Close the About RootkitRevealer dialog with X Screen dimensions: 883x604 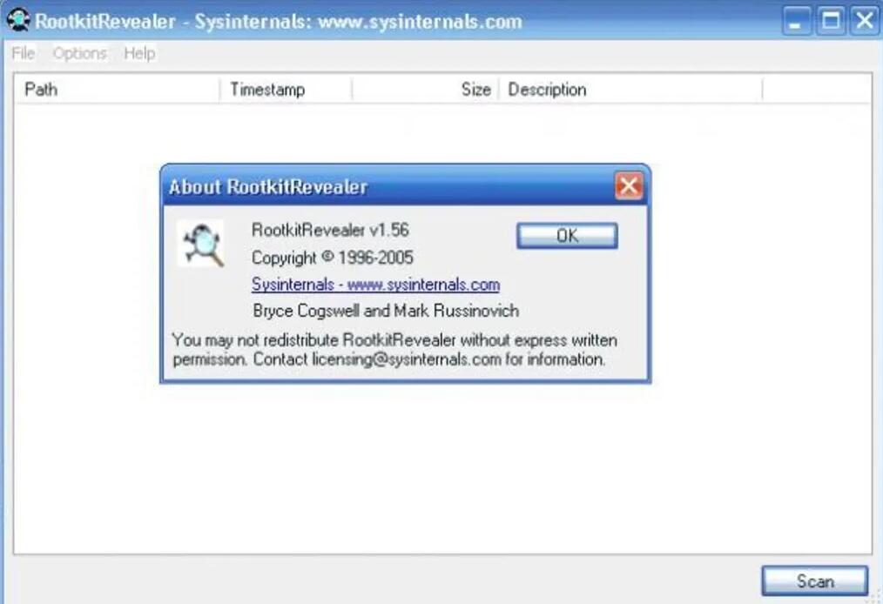[629, 185]
